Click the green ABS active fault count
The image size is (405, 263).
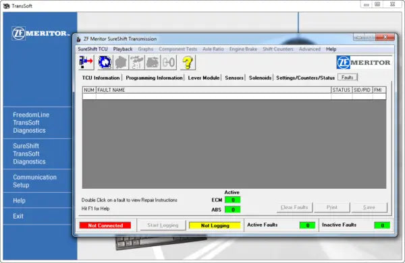[x=232, y=209]
